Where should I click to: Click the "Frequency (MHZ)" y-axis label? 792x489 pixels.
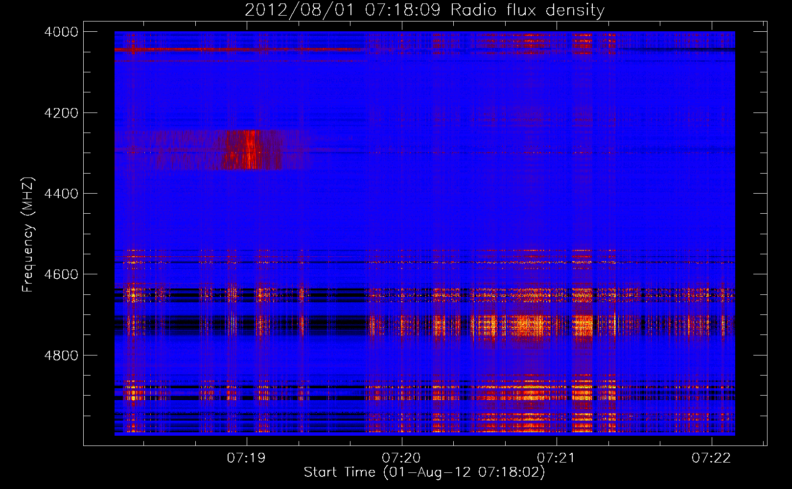tap(28, 235)
